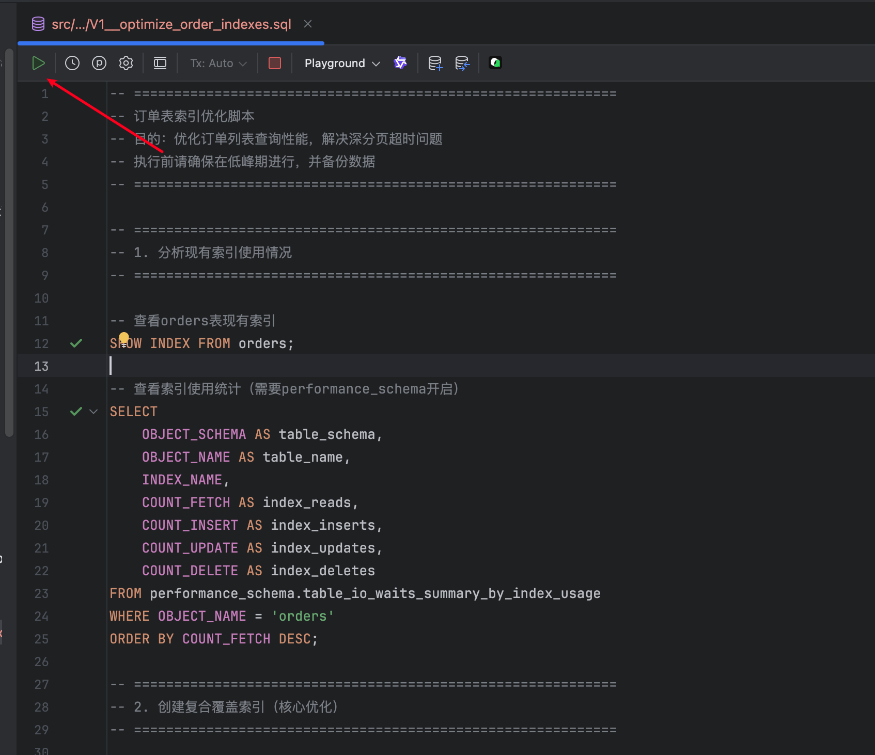Click the green checkmark on line 15

pos(76,412)
